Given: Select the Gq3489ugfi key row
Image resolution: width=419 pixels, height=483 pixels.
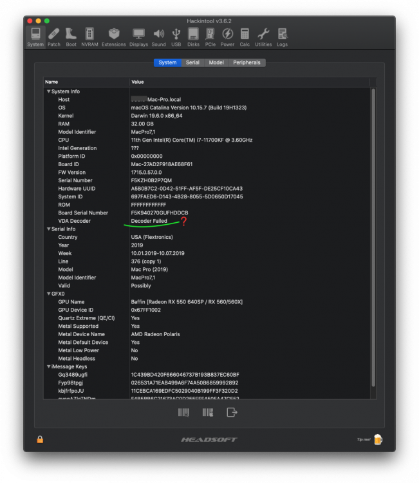Looking at the screenshot, I should pos(207,375).
